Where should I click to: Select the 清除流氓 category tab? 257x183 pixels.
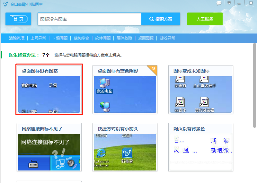click(17, 38)
